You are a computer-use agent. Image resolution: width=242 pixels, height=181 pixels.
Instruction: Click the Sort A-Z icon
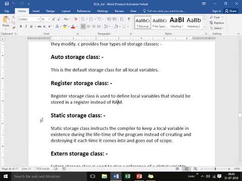[122, 19]
